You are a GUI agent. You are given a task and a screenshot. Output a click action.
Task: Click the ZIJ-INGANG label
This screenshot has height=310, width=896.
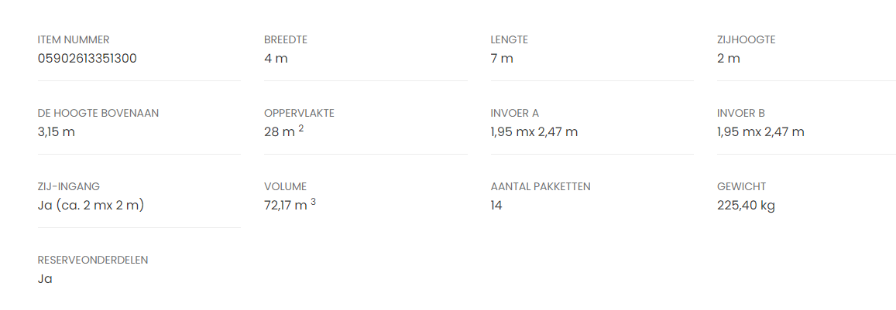(69, 186)
